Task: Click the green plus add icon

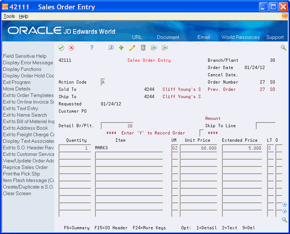Action: click(x=121, y=48)
